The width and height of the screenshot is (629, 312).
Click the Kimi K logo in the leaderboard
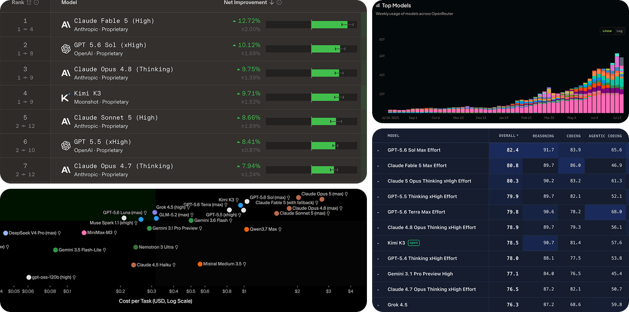pyautogui.click(x=66, y=97)
